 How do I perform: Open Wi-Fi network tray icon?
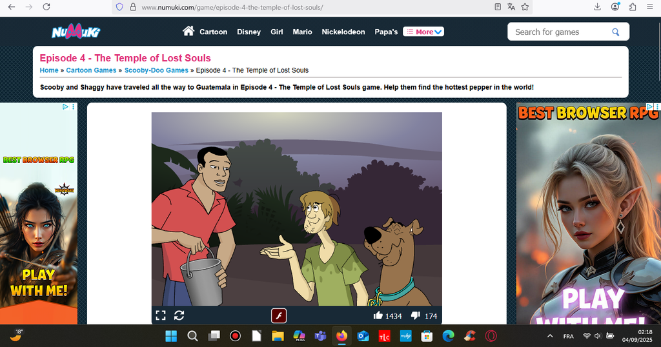coord(586,336)
